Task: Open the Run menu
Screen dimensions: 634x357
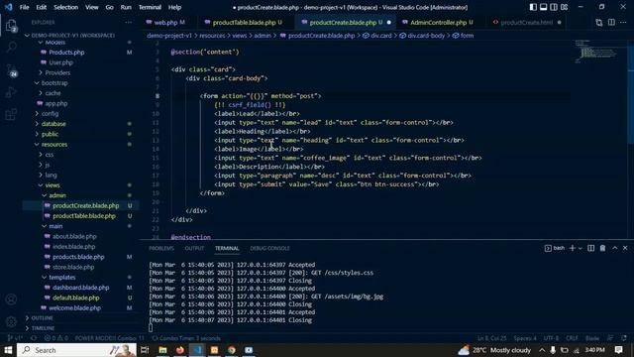Action: [126, 7]
